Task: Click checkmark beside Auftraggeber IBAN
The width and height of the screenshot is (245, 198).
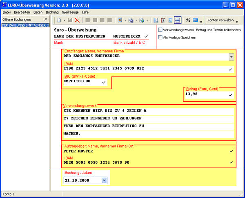Action: (232, 162)
